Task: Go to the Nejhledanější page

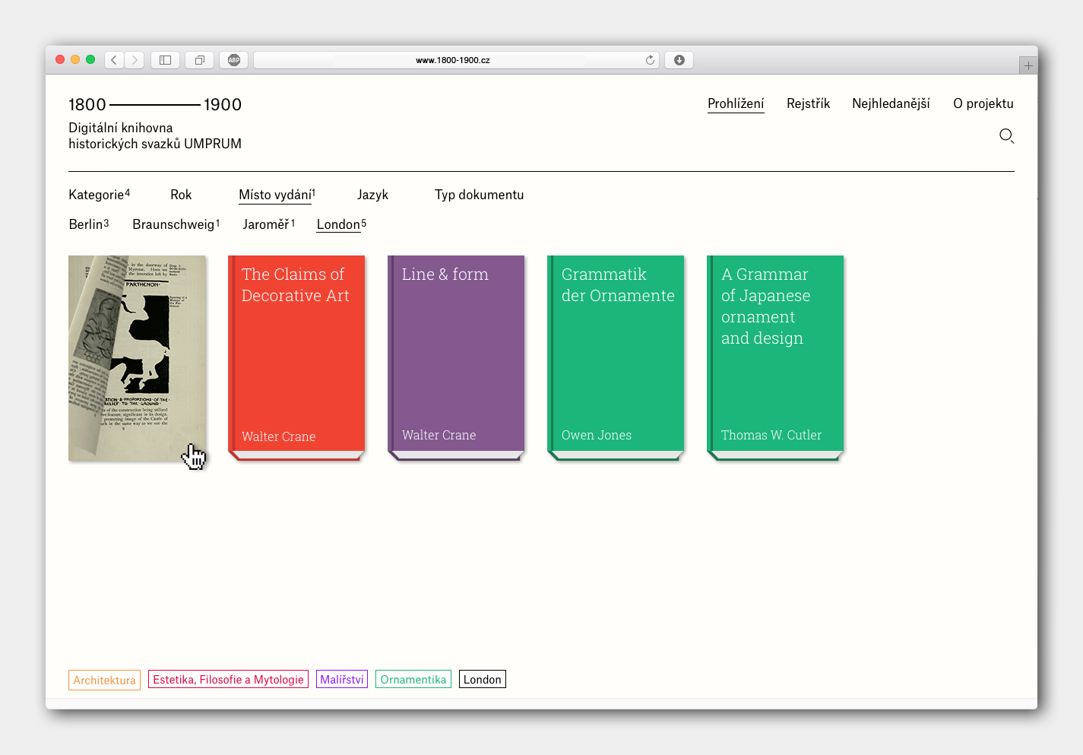Action: coord(891,103)
